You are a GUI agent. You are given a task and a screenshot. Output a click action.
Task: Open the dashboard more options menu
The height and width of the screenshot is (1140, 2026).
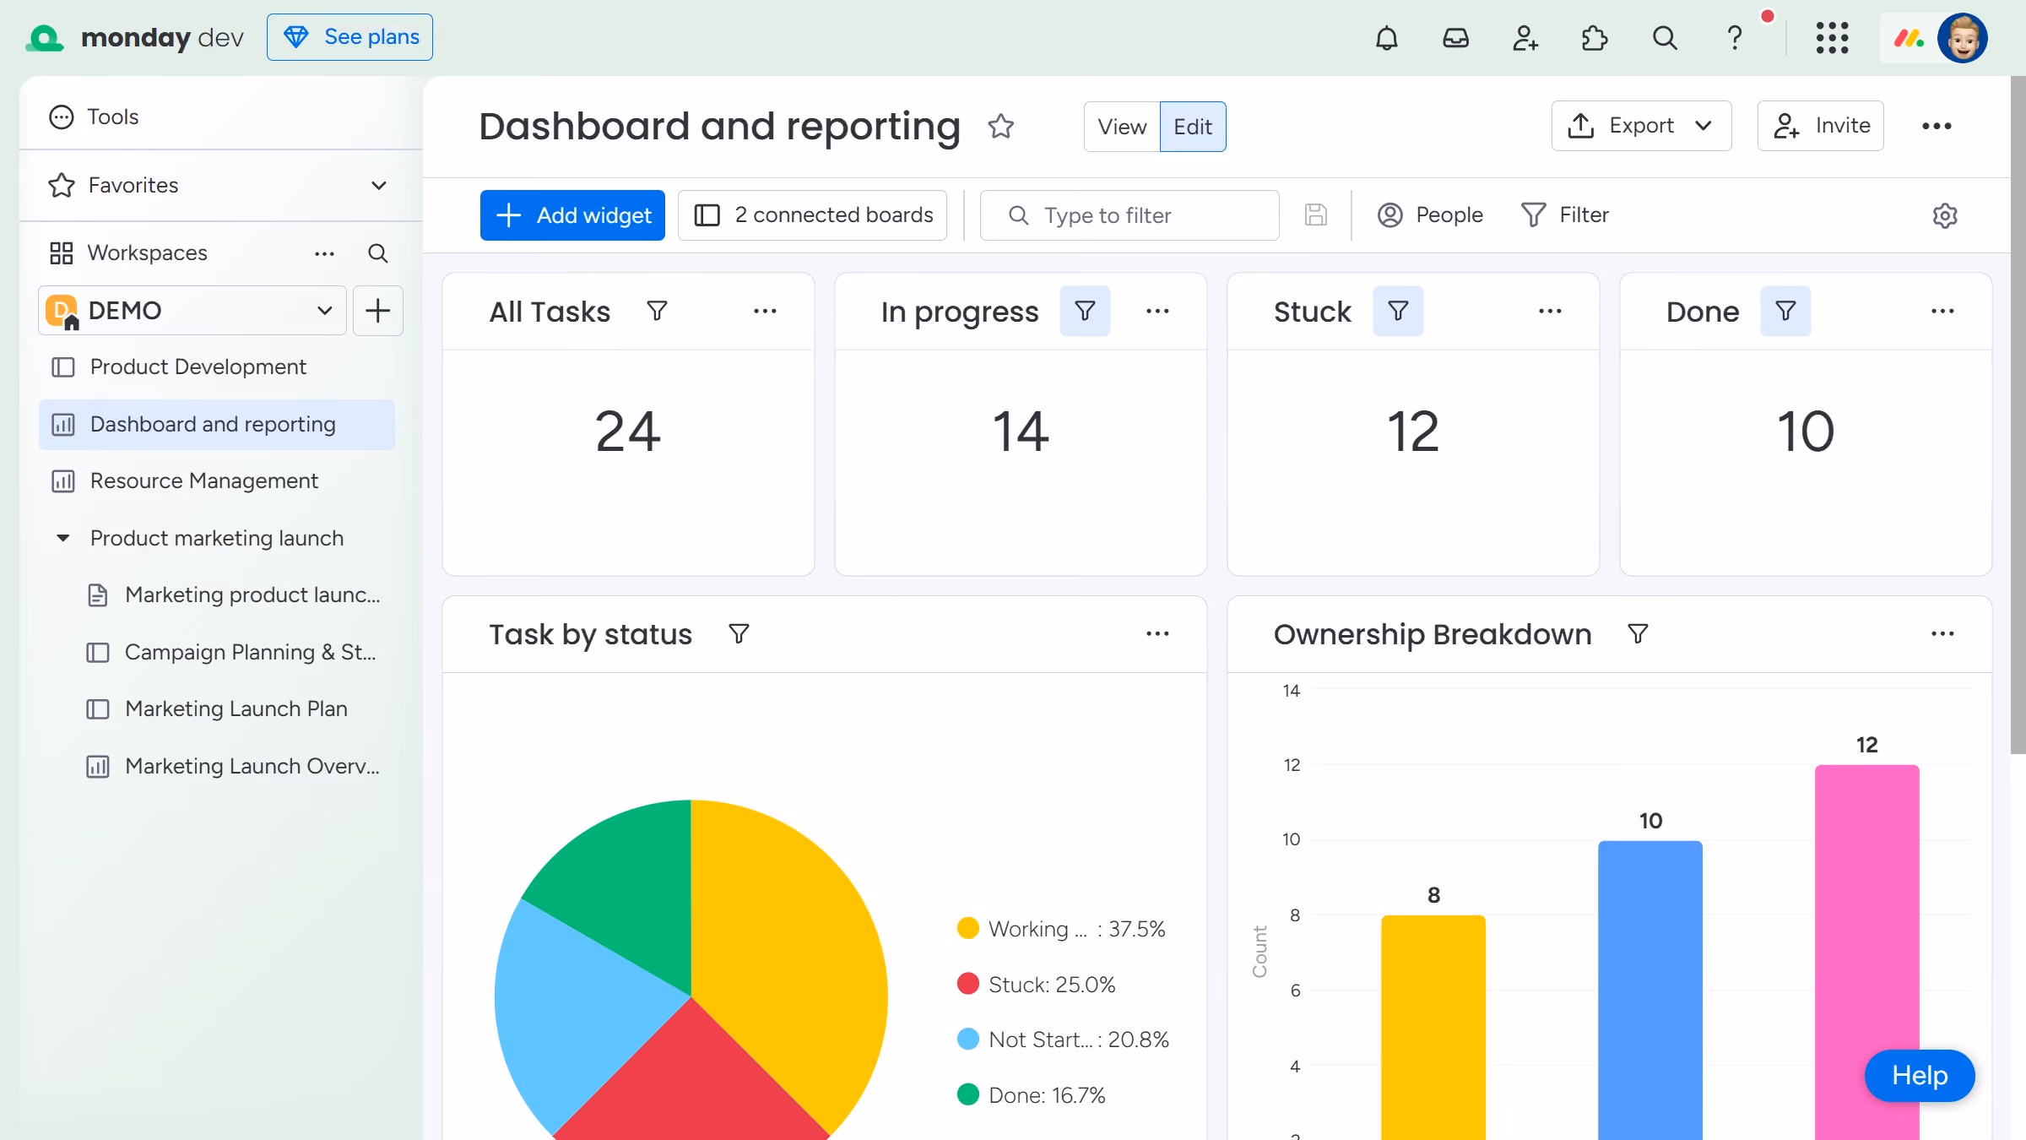coord(1937,126)
